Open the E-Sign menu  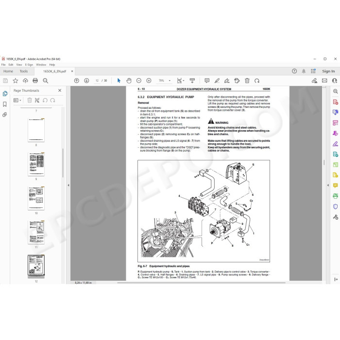point(29,65)
